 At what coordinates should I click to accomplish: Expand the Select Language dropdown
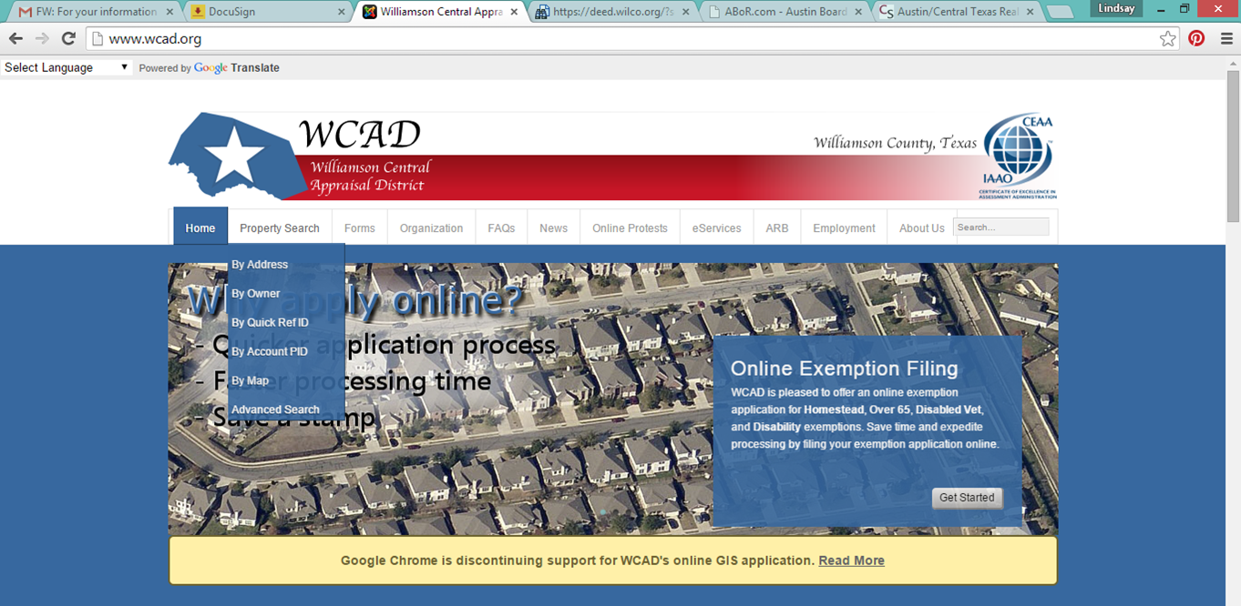pos(67,67)
